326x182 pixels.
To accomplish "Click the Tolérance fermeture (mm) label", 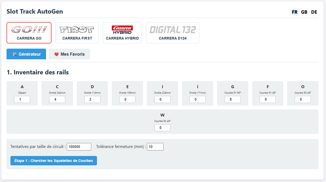I will coord(121,147).
